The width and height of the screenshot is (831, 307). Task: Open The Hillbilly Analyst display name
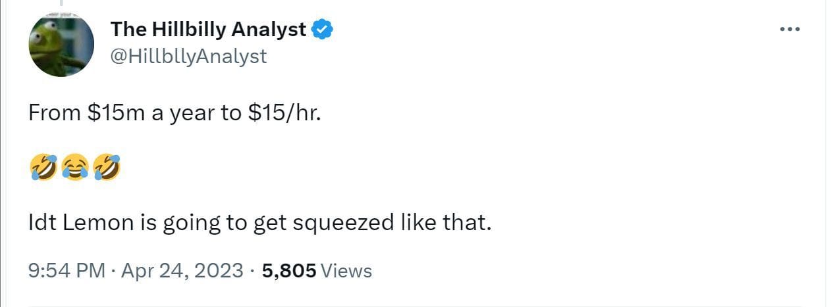point(208,30)
